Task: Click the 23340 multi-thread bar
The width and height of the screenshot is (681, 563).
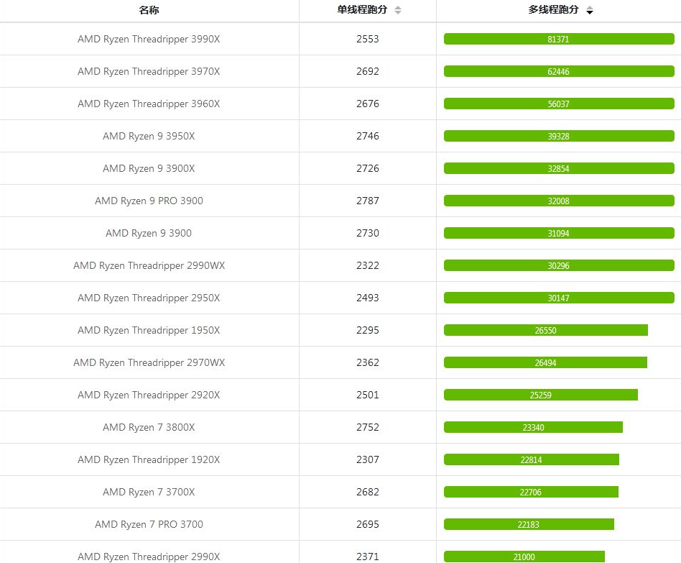Action: click(533, 427)
